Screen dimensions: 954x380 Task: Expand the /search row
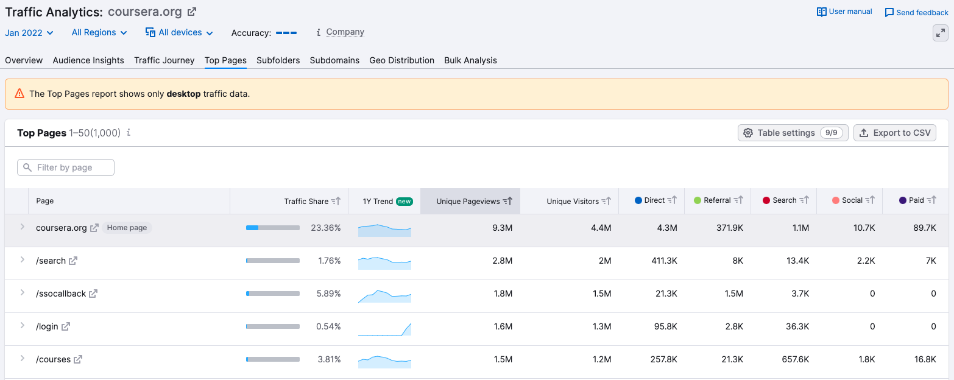tap(22, 259)
